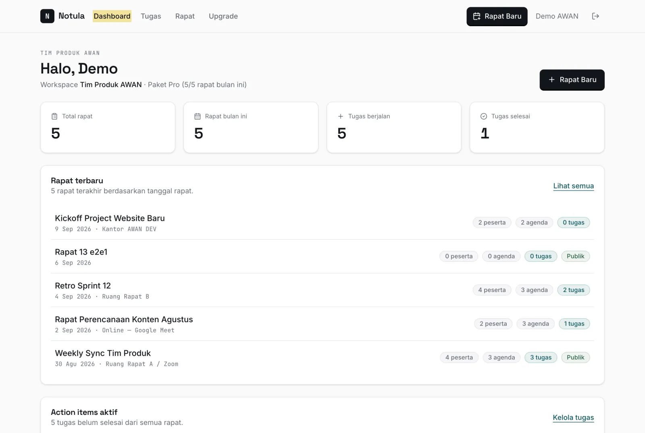The image size is (645, 433).
Task: Open Kickoff Project Website Baru meeting
Action: [322, 223]
